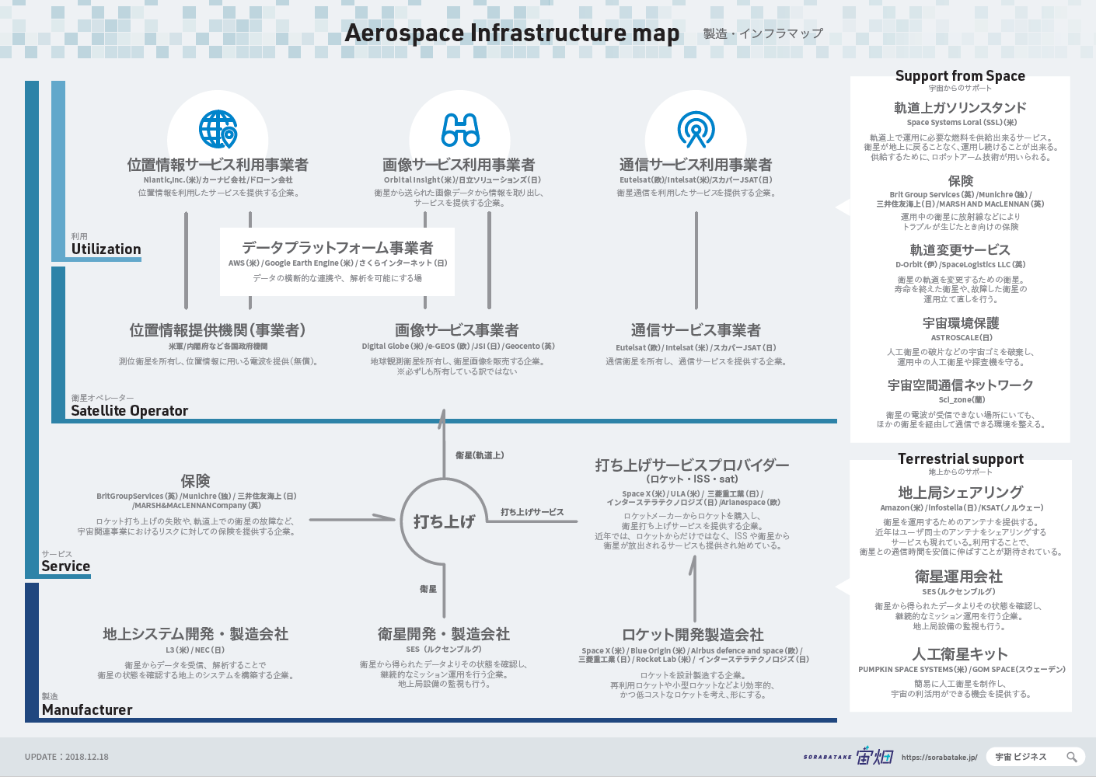Click the ASTROSCALE(日) company name

(962, 338)
